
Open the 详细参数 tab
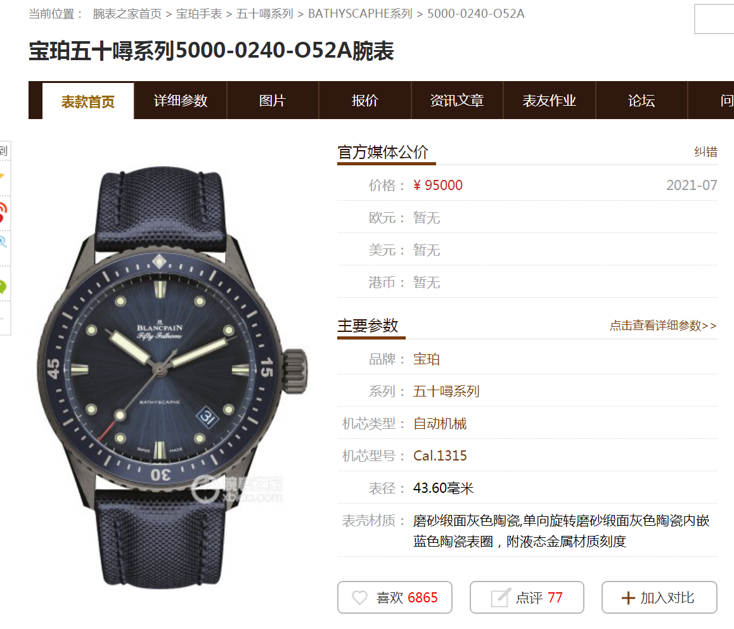coord(180,101)
